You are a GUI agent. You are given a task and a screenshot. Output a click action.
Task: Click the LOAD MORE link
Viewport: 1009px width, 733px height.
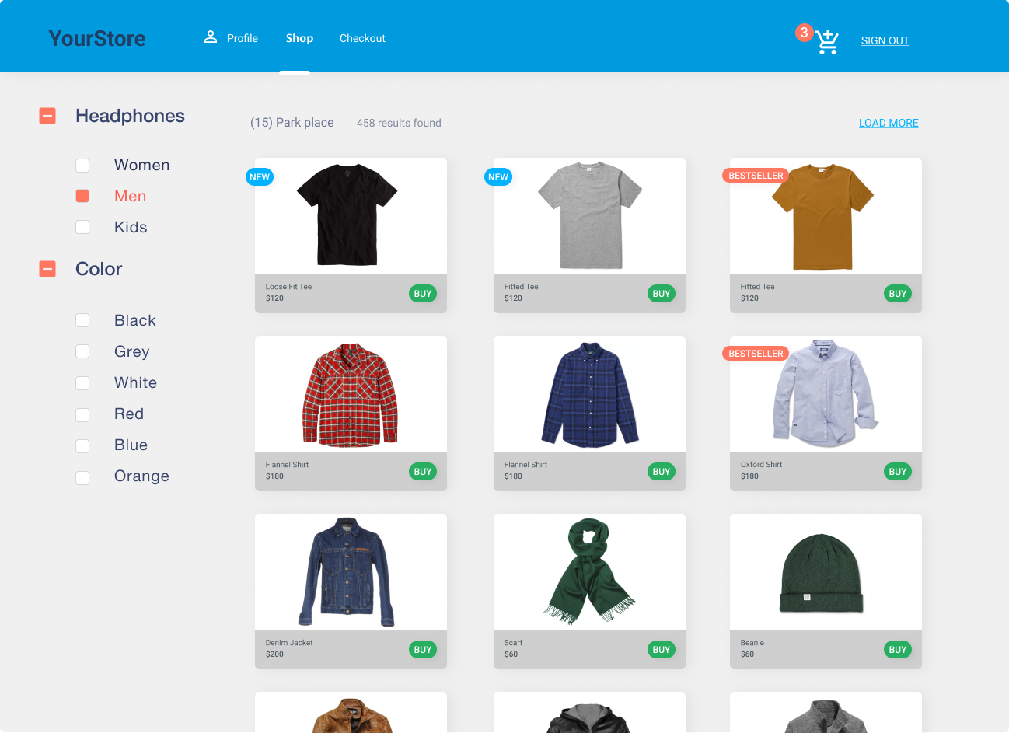[889, 123]
